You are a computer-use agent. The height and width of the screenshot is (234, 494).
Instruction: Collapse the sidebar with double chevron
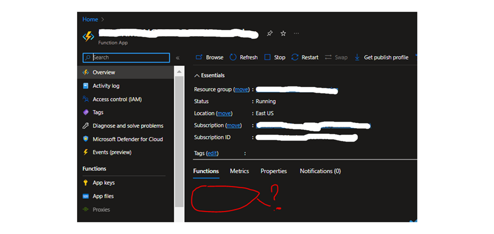[x=178, y=58]
